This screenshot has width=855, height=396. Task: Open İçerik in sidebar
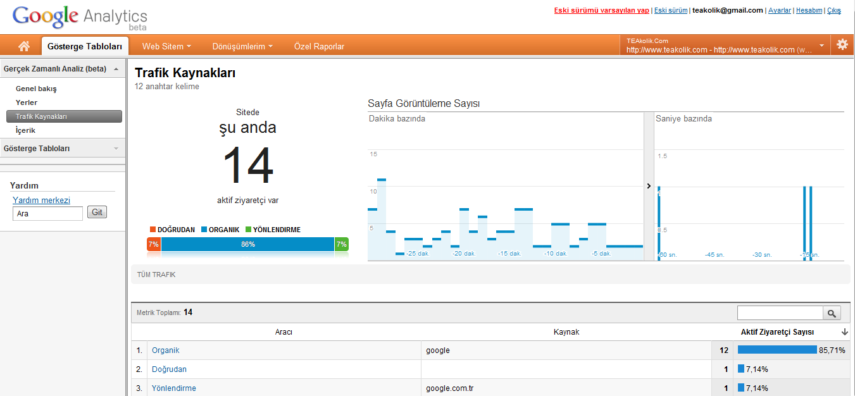pyautogui.click(x=25, y=130)
